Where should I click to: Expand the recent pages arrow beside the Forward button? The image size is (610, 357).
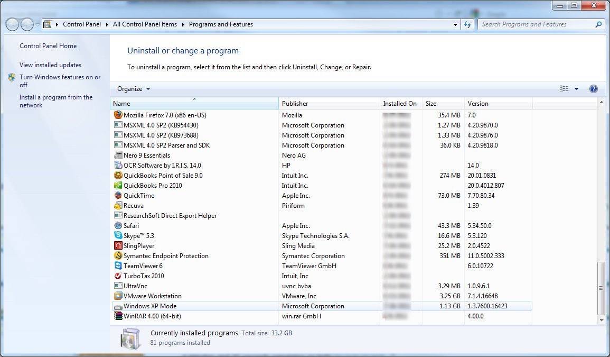tap(37, 24)
